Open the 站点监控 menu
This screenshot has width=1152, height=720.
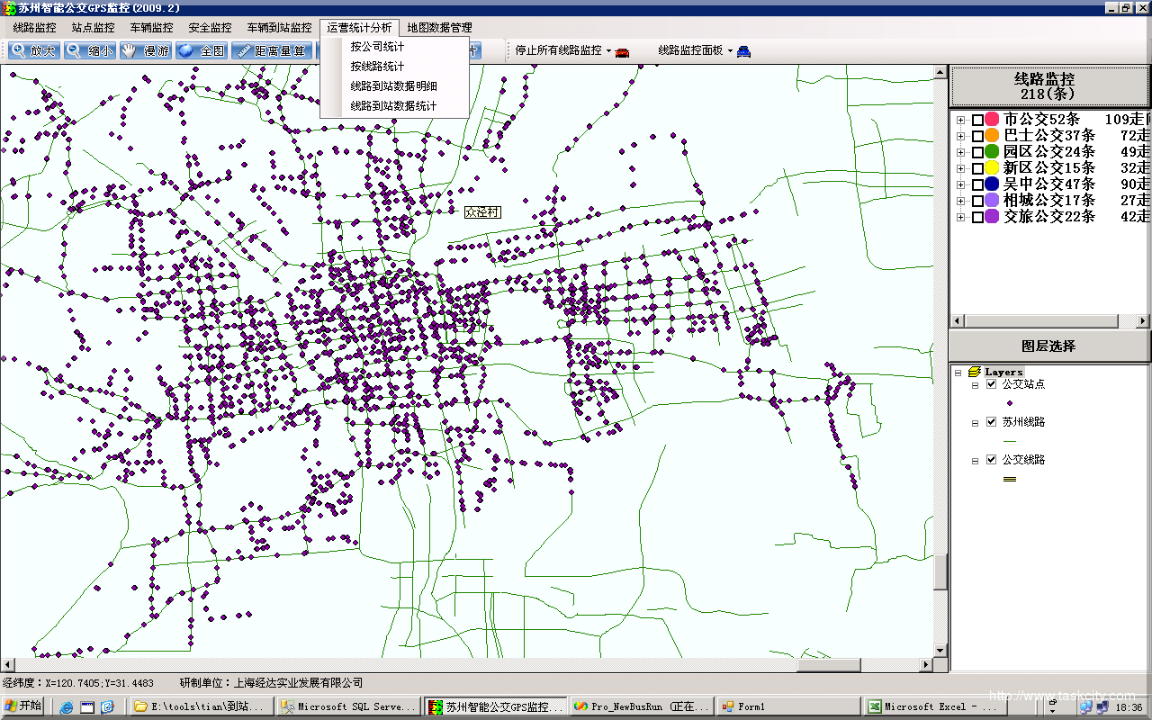(x=93, y=28)
